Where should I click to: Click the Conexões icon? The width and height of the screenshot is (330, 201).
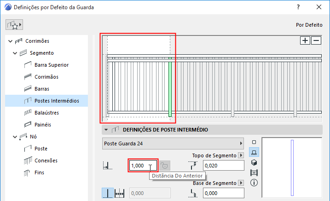click(28, 161)
